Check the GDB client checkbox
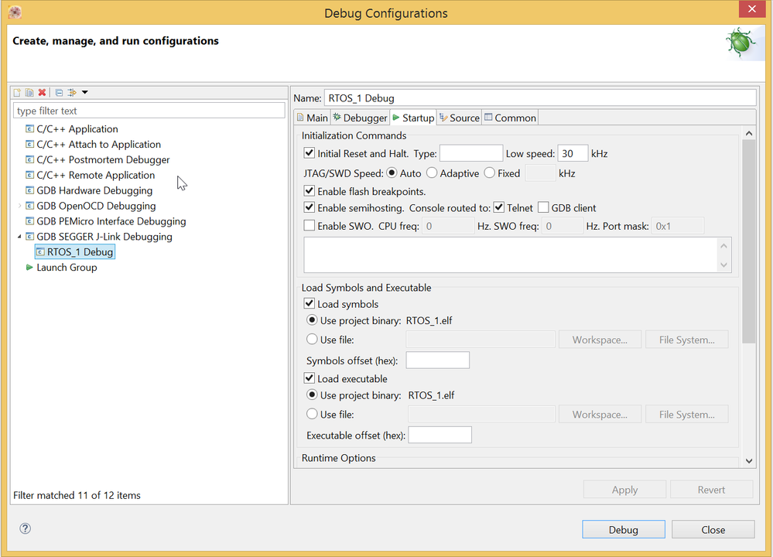 coord(543,208)
